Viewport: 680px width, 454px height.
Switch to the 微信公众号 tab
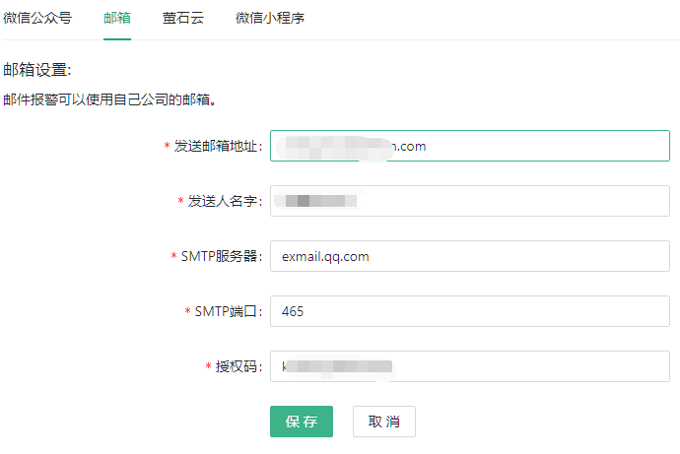coord(37,18)
